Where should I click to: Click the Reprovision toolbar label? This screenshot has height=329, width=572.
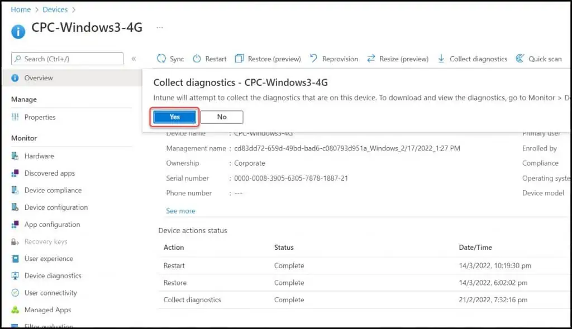(340, 59)
